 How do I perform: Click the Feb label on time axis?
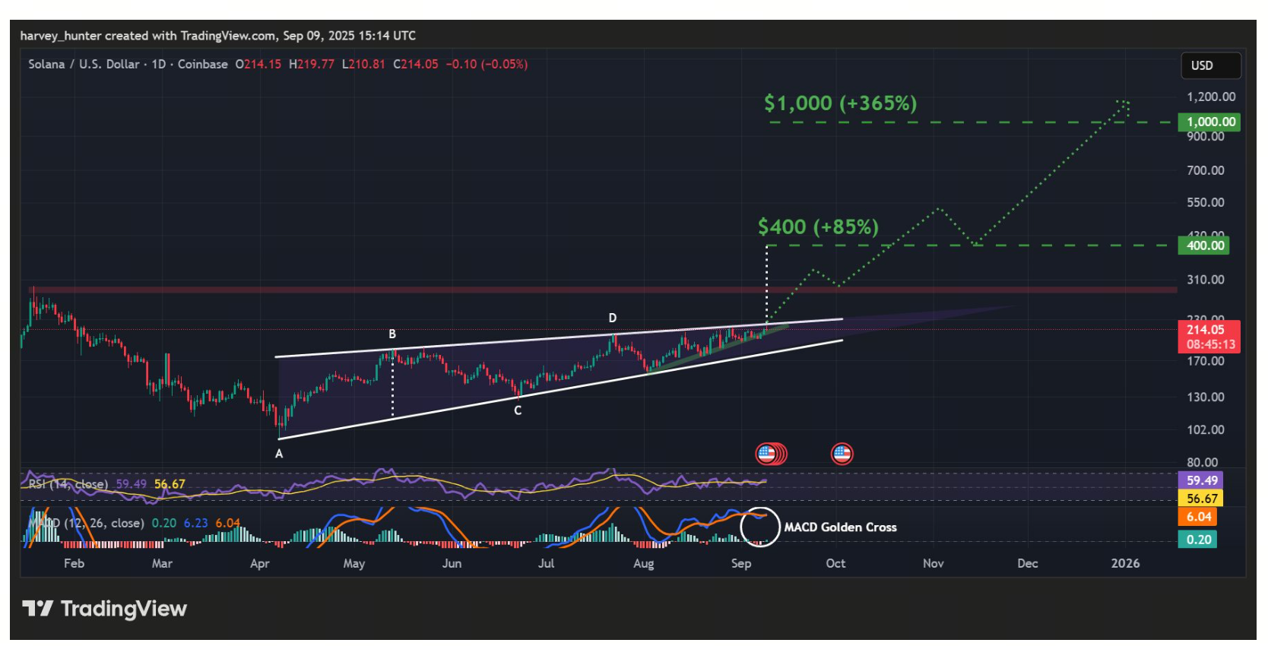74,563
